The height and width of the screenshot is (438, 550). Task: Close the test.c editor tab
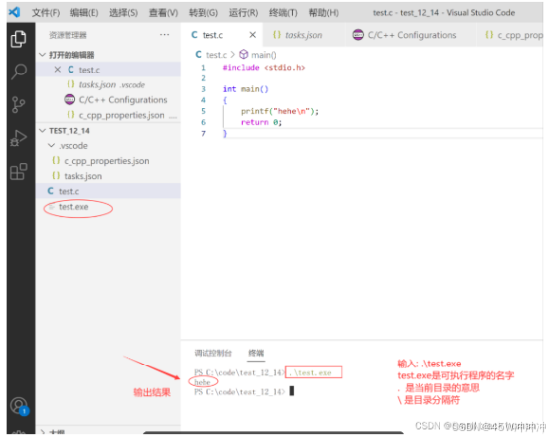[x=252, y=35]
